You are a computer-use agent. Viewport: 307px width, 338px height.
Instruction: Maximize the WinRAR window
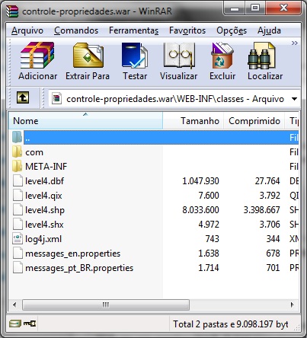point(255,8)
